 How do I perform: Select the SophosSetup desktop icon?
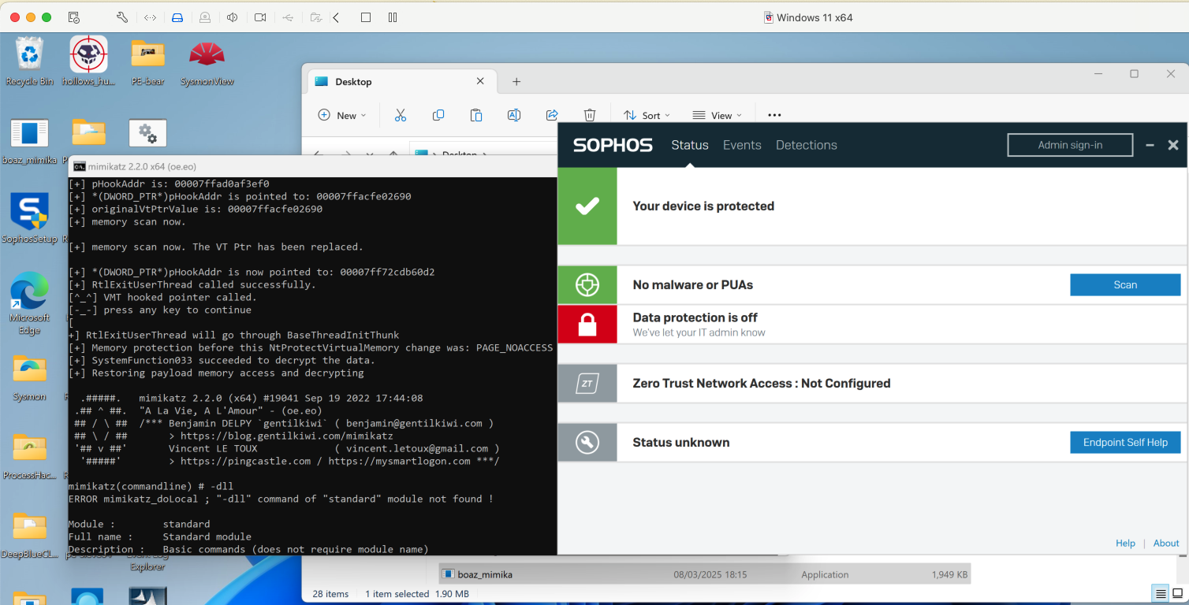point(29,219)
